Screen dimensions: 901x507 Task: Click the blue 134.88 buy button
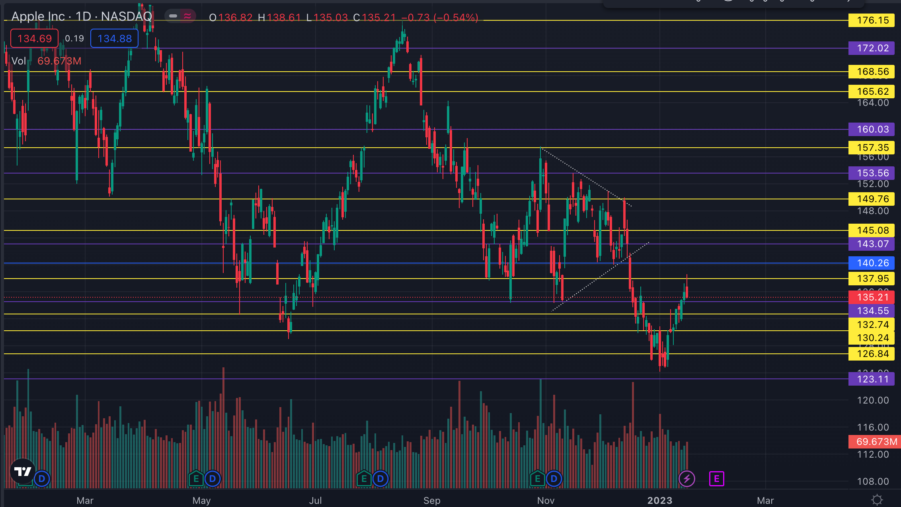click(x=115, y=39)
